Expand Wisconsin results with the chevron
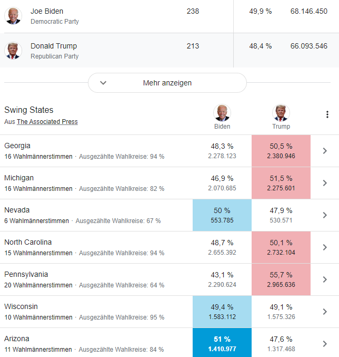339x357 pixels. 325,312
